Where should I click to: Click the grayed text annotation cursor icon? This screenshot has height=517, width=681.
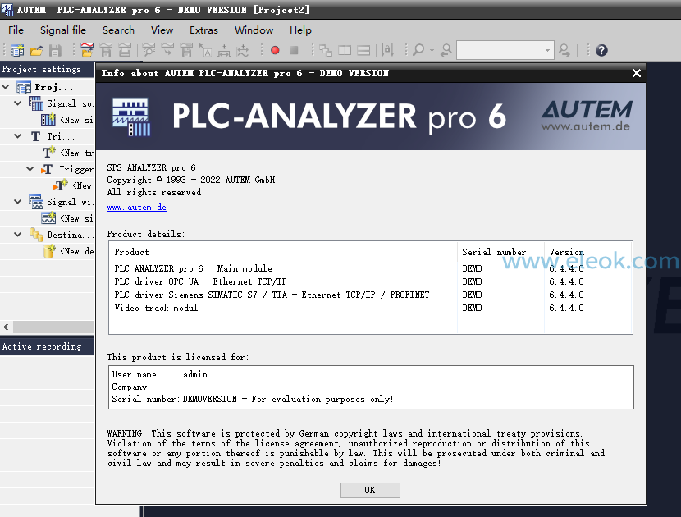(x=205, y=50)
